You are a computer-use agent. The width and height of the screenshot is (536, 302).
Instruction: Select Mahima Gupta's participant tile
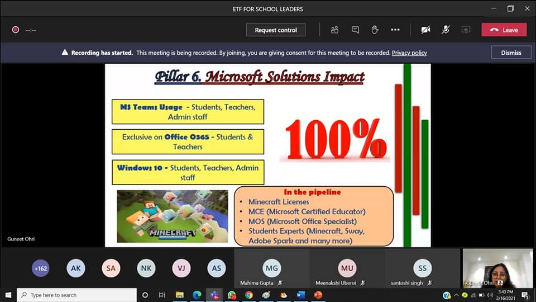tap(272, 268)
